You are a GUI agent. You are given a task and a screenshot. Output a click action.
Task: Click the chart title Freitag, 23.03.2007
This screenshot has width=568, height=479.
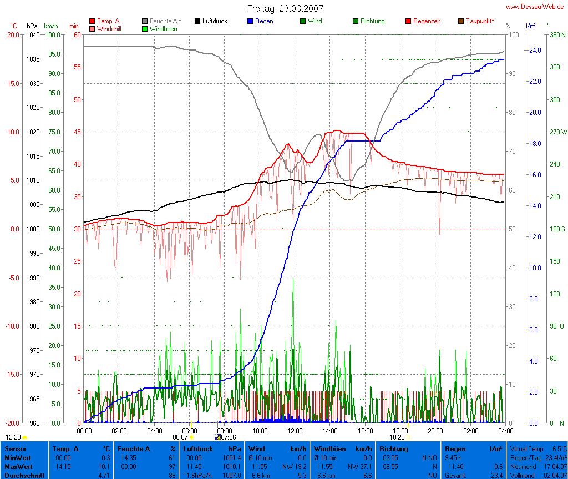pos(285,9)
